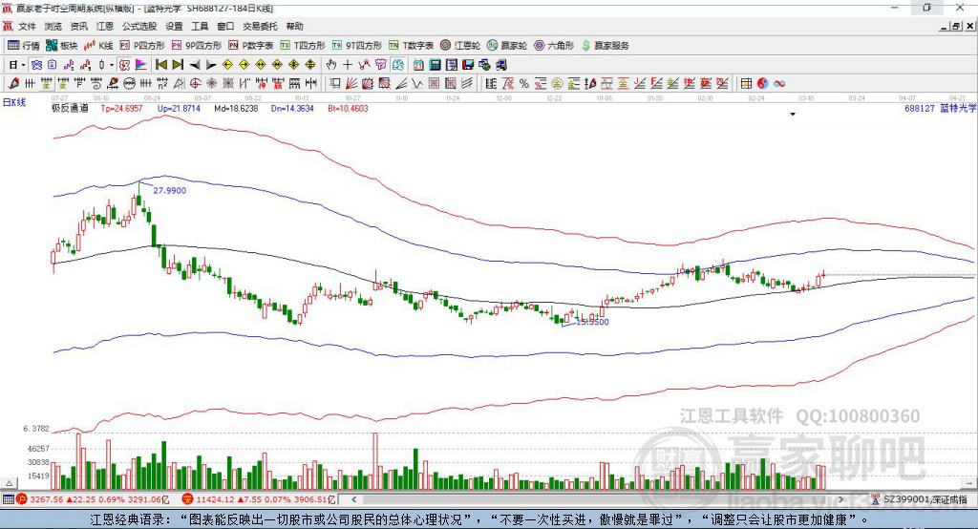Viewport: 978px width, 529px height.
Task: Select the red crosshair target tool
Action: [x=195, y=83]
